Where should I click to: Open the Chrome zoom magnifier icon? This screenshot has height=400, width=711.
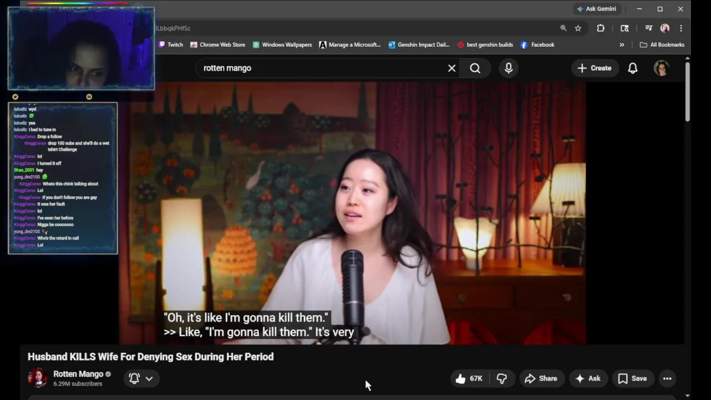563,28
